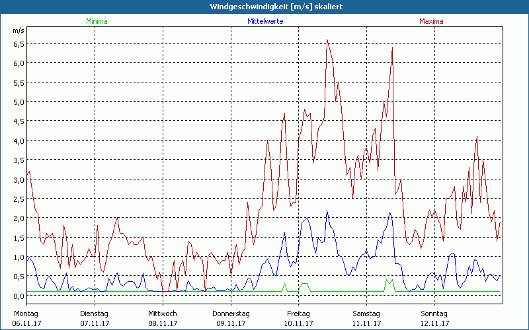Select the Dienstag day label
529x330 pixels.
[x=94, y=313]
